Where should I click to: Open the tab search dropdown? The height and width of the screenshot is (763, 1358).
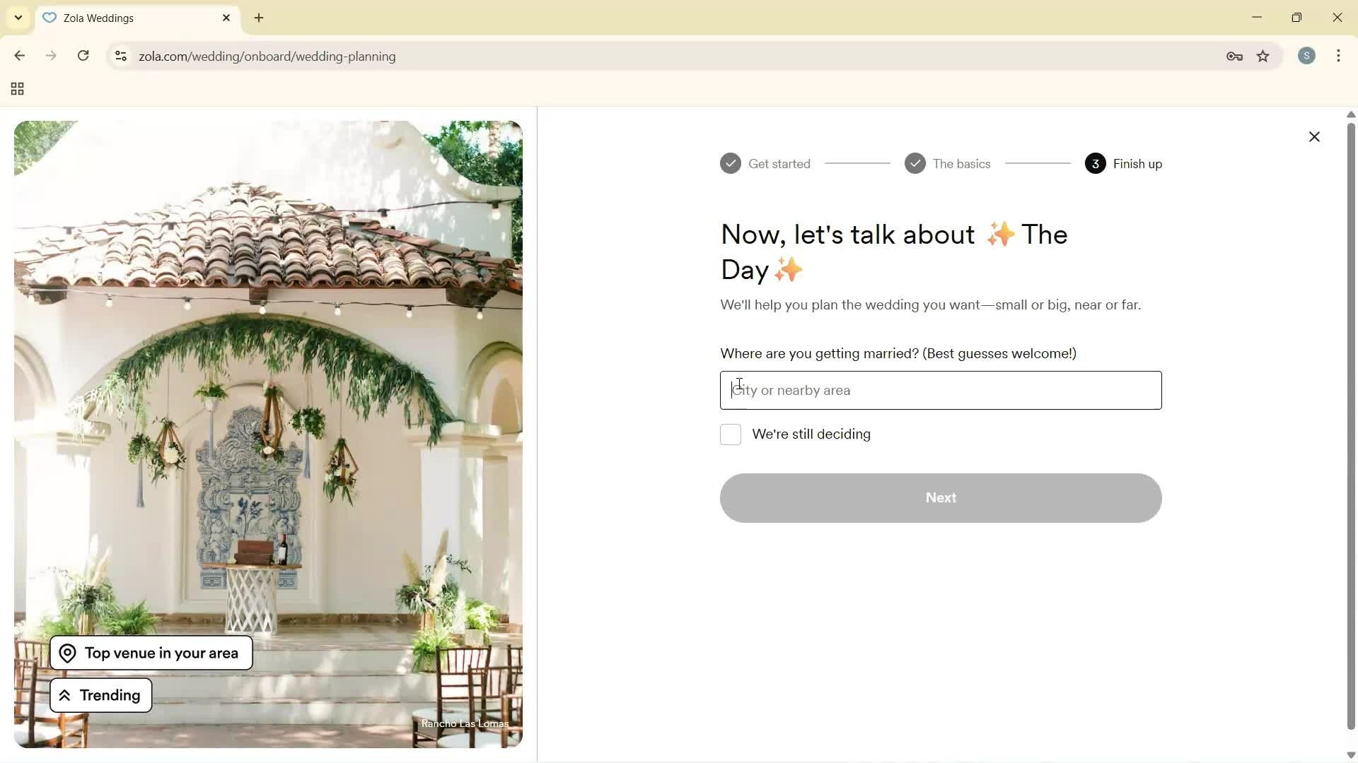coord(18,17)
